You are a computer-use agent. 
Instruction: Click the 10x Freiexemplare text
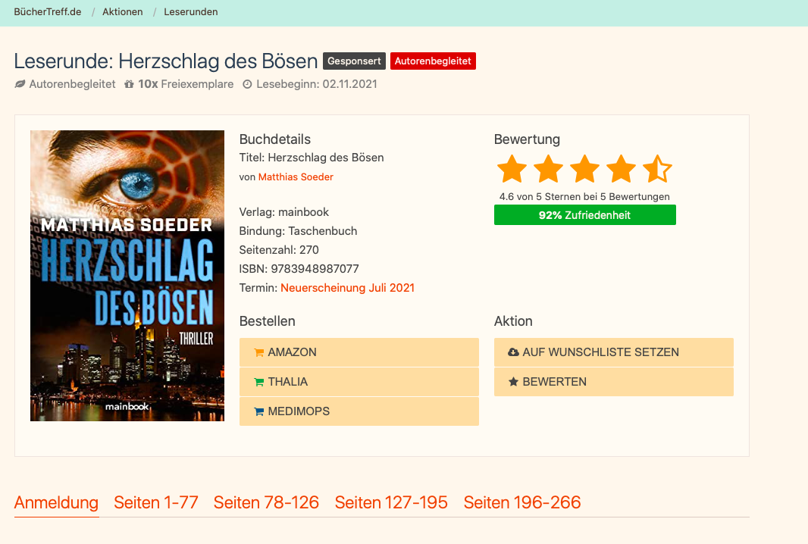[x=186, y=84]
